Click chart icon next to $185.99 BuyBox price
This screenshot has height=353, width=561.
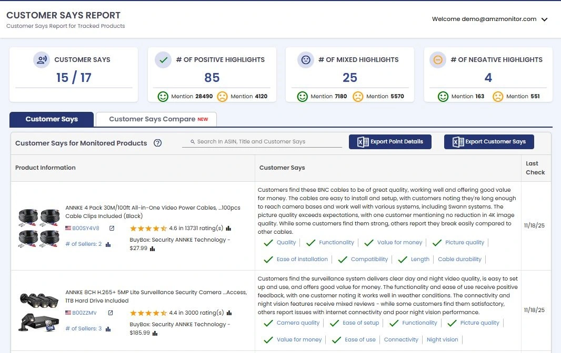pos(155,333)
